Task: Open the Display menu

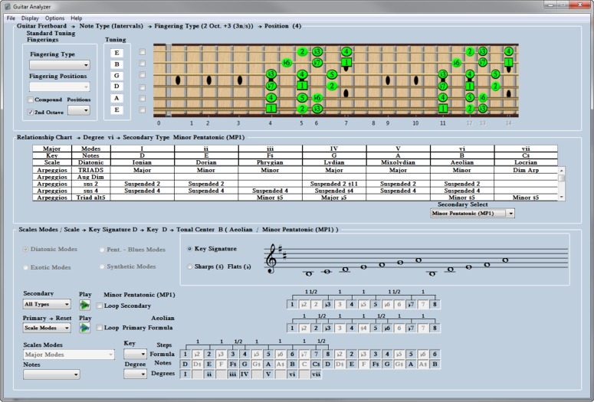Action: point(30,18)
